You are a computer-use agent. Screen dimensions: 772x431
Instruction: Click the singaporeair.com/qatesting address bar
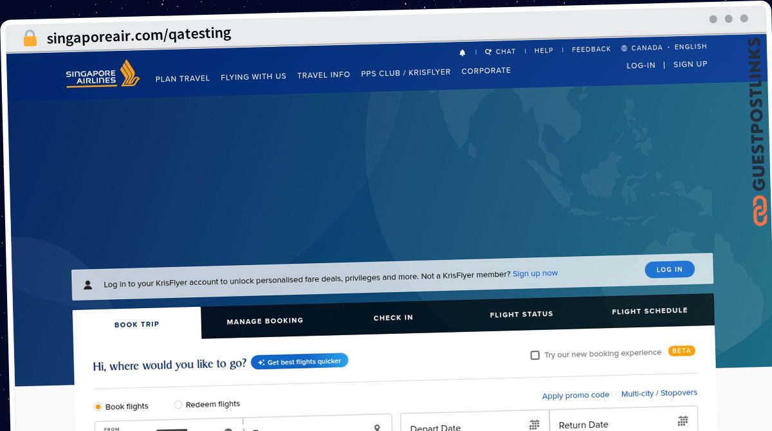pos(139,35)
